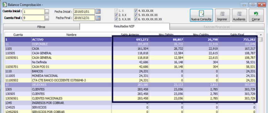Click the Fecha Final date field
This screenshot has height=113, width=268.
[x=84, y=18]
